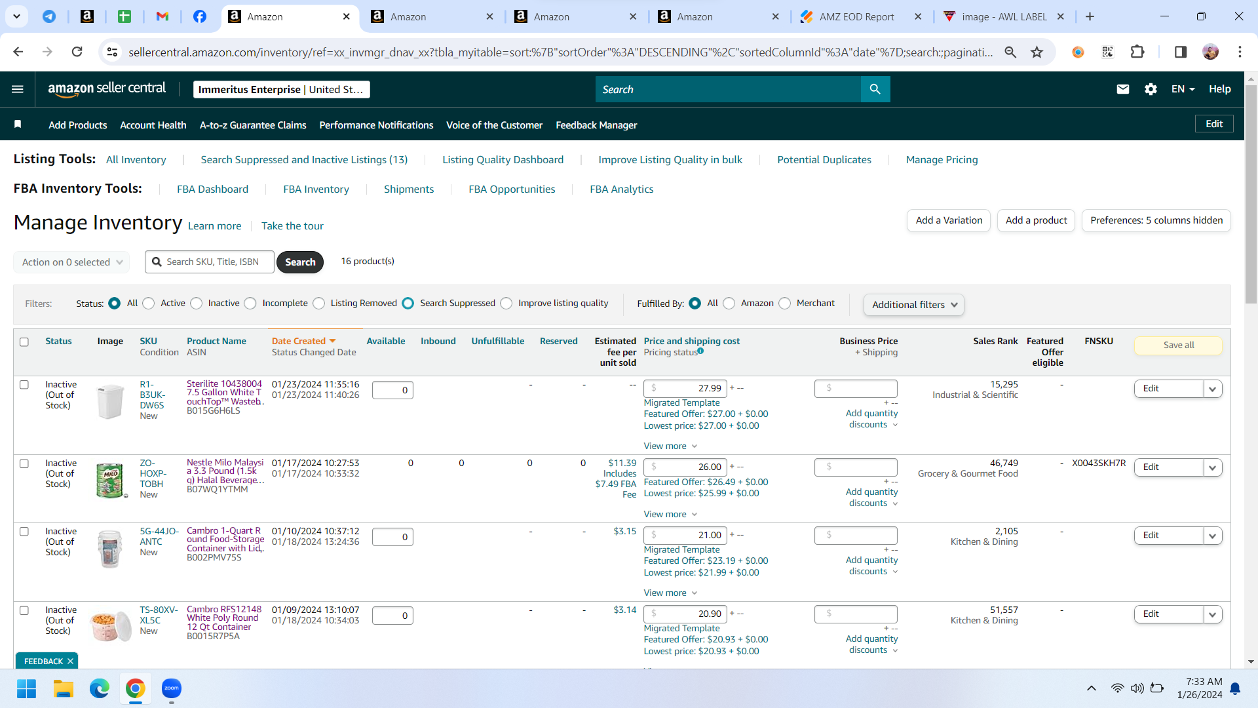The height and width of the screenshot is (708, 1258).
Task: Open the pinned Gmail tab
Action: pyautogui.click(x=162, y=16)
